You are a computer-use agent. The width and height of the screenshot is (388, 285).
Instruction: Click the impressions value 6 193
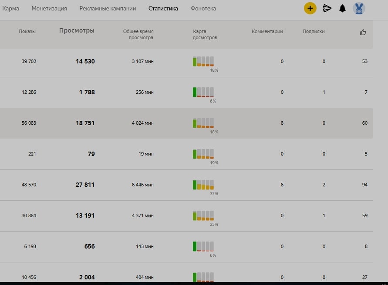tap(30, 246)
